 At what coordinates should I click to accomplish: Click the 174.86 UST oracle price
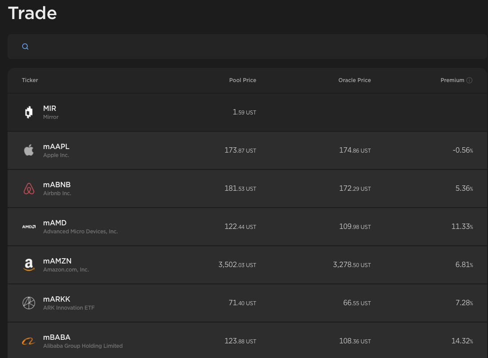355,150
